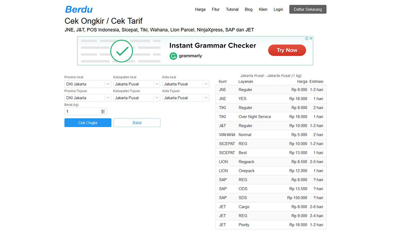The image size is (410, 232).
Task: Open the Tutorial navigation link
Action: coord(232,9)
